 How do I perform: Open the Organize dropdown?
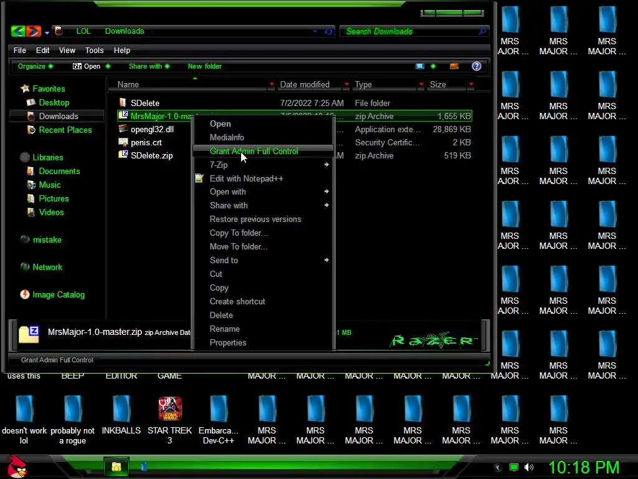click(35, 66)
